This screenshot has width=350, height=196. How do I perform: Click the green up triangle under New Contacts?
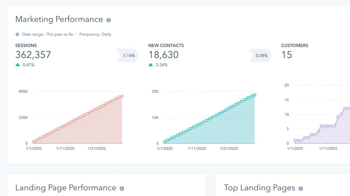[150, 65]
